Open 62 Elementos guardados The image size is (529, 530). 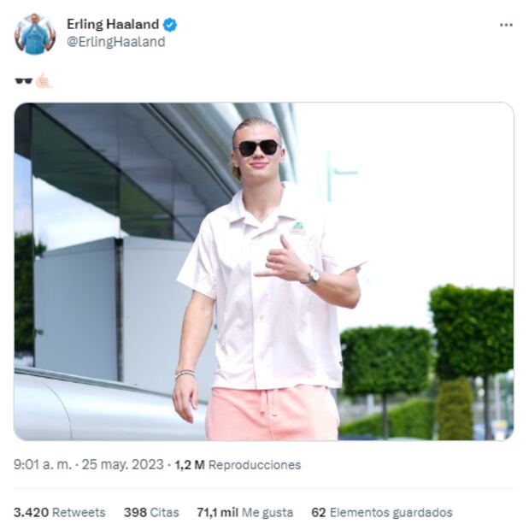pos(382,512)
